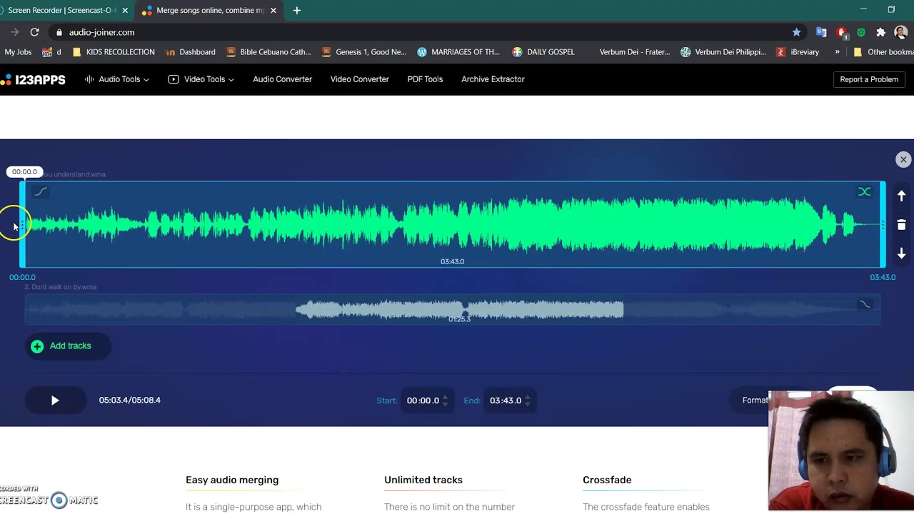Close the audio joiner panel
Viewport: 914px width, 514px height.
pyautogui.click(x=903, y=160)
